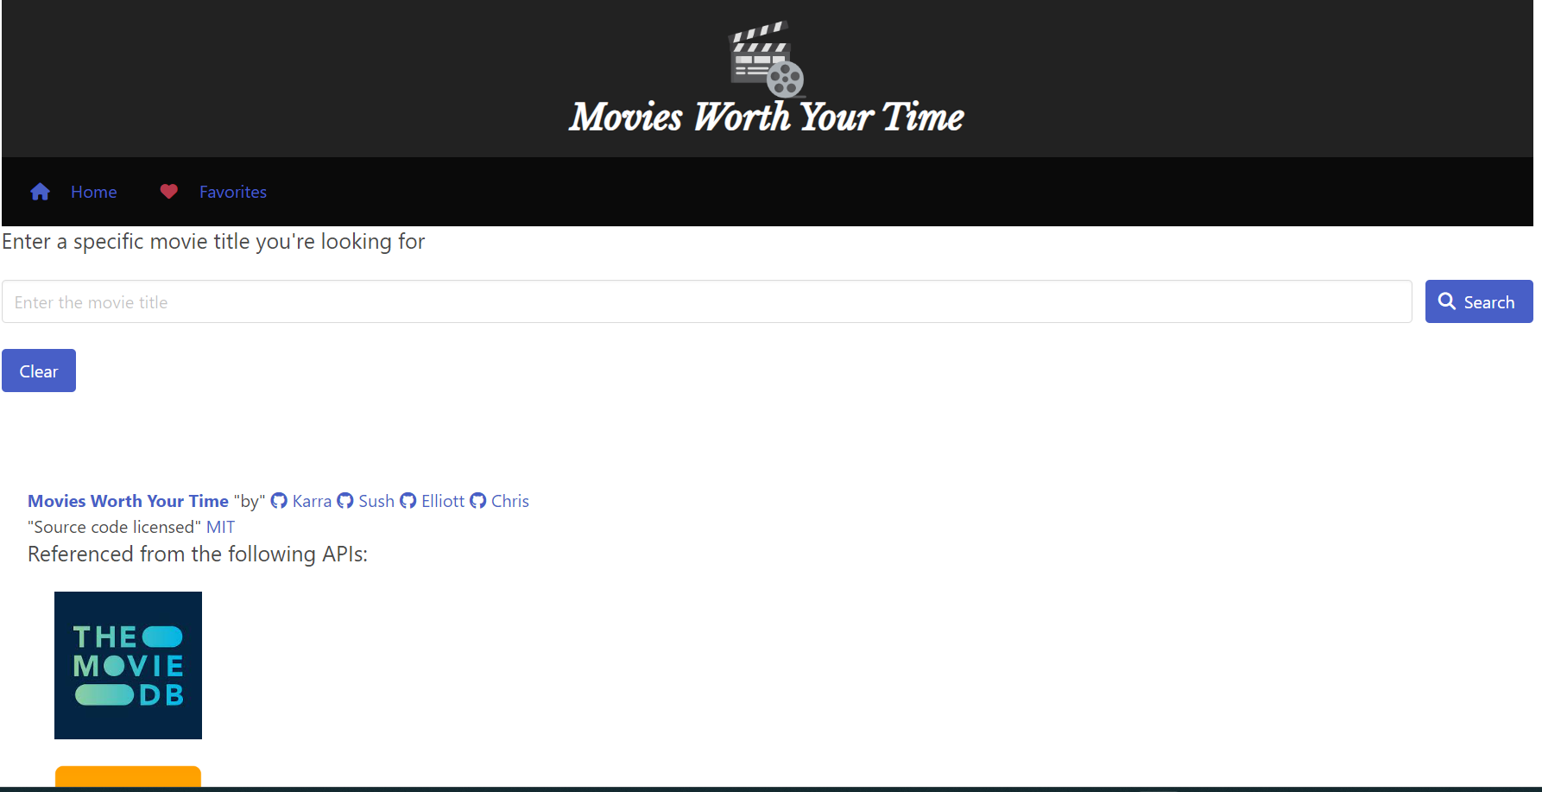1542x792 pixels.
Task: Click the magnifying glass icon on the Search button
Action: (x=1447, y=301)
